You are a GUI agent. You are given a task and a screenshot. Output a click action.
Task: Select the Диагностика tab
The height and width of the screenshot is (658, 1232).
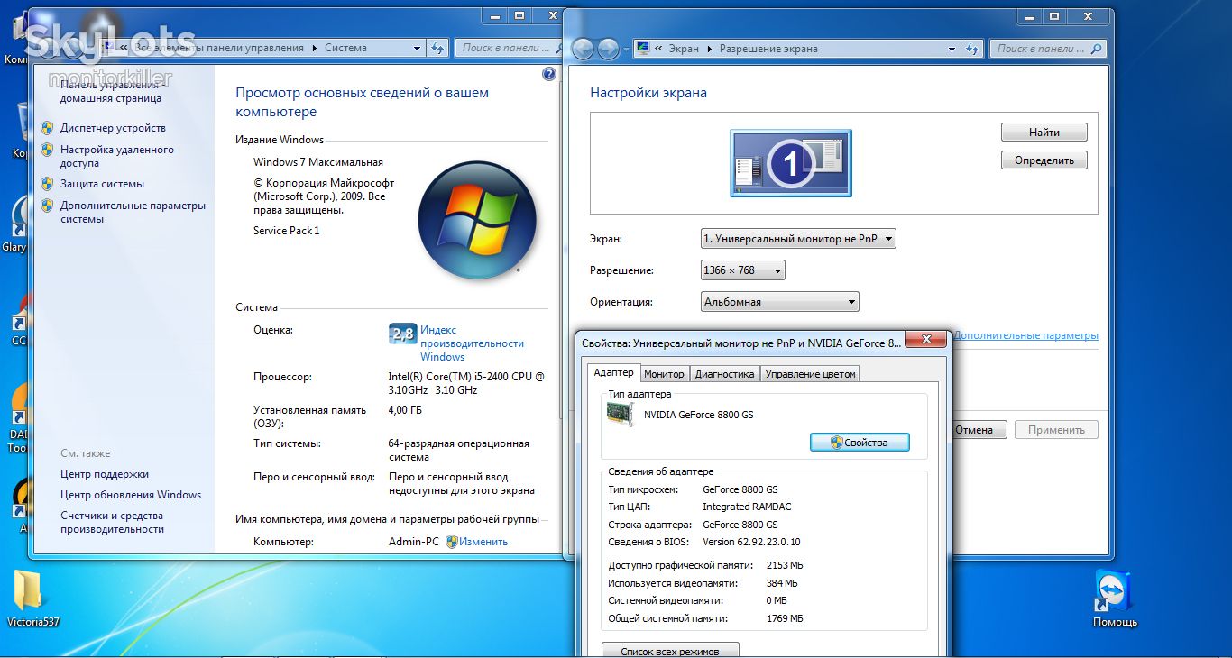[x=724, y=374]
